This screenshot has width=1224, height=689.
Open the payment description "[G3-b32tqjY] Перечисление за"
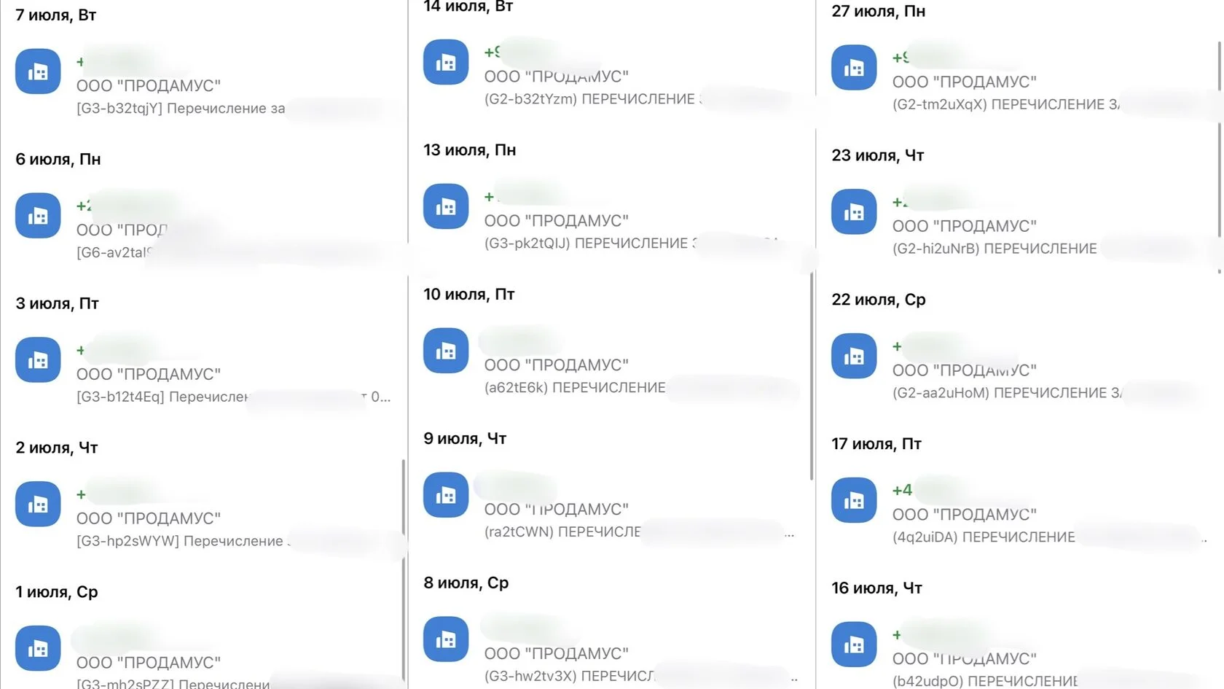[181, 109]
